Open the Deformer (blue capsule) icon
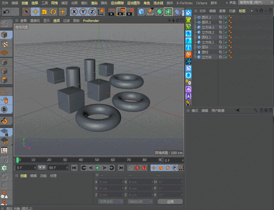 pyautogui.click(x=177, y=12)
